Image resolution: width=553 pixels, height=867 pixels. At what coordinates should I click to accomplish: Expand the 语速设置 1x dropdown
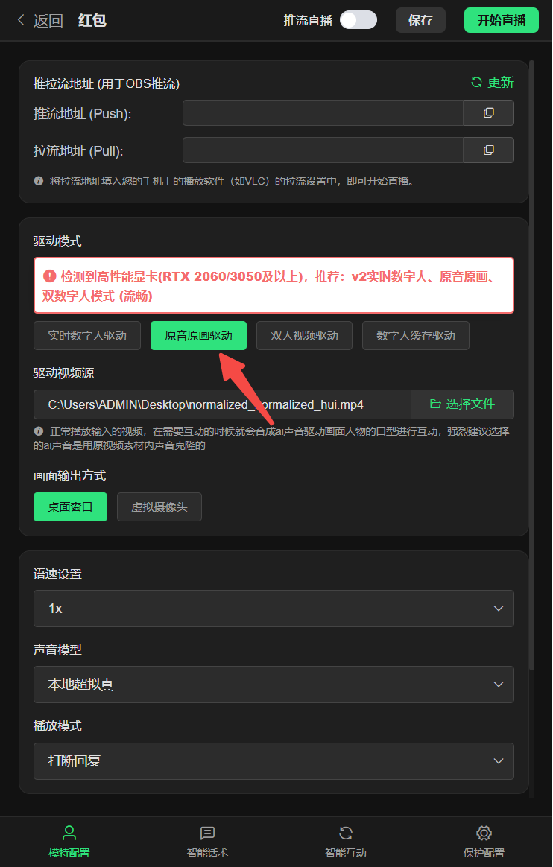click(274, 609)
